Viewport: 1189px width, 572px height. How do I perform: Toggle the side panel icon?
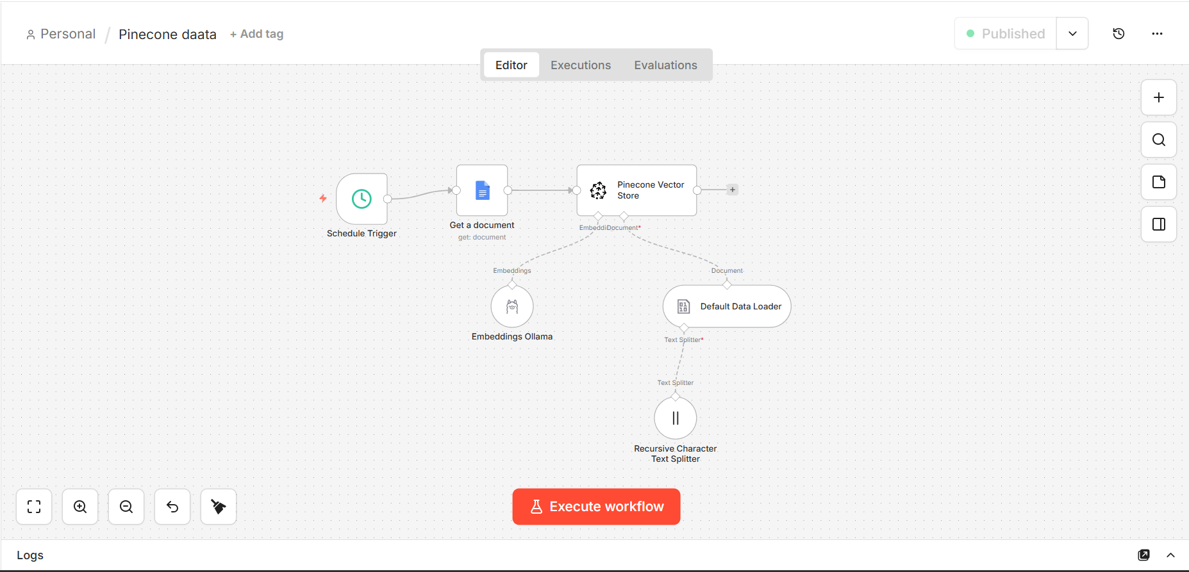1159,224
